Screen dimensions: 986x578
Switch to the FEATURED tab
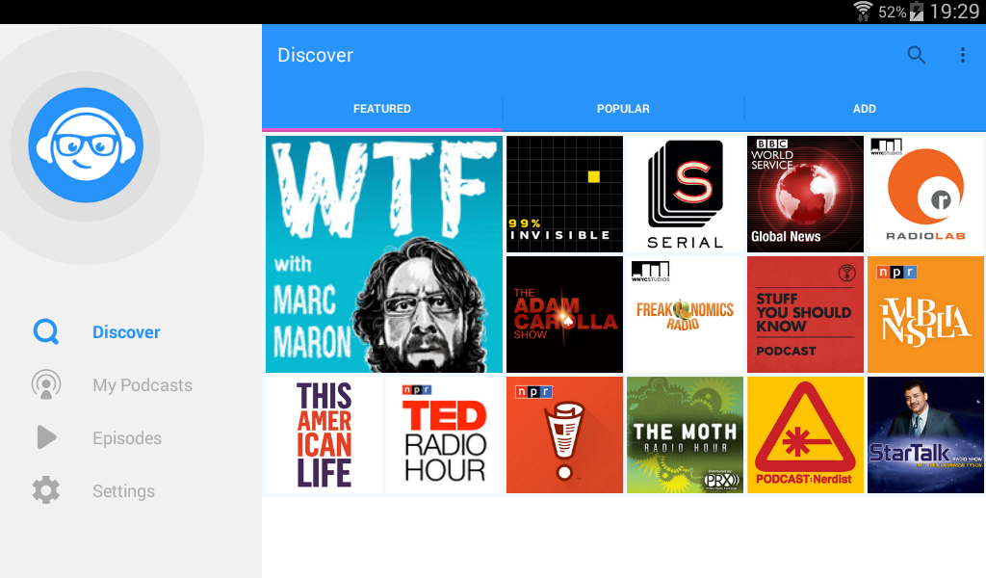[x=382, y=109]
